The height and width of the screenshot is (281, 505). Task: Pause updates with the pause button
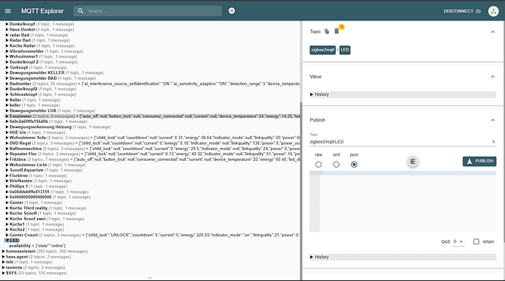(231, 11)
